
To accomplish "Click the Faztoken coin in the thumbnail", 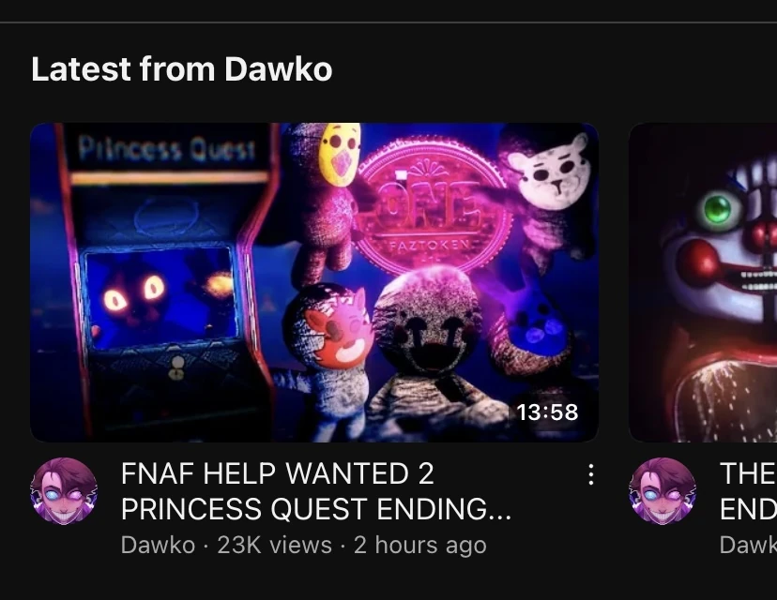I will tap(430, 203).
